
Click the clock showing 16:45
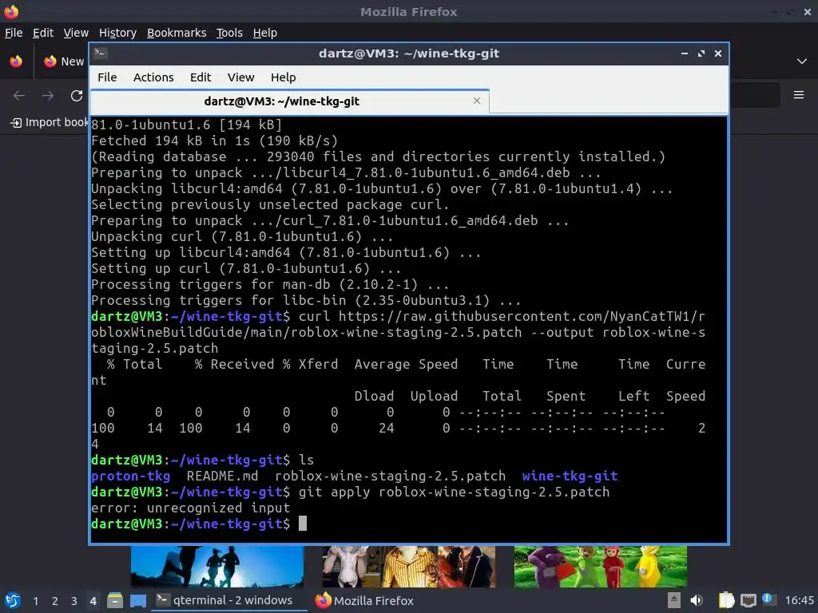pos(799,600)
